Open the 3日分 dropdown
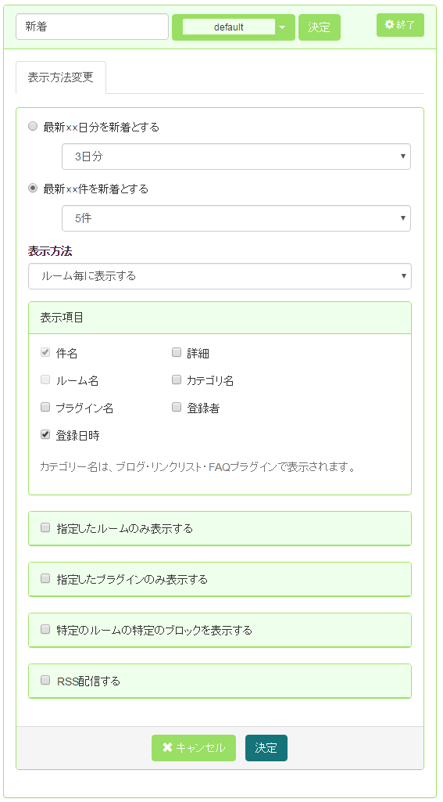 (236, 156)
